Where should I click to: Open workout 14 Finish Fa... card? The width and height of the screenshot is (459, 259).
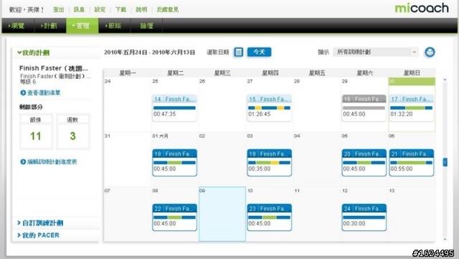174,108
